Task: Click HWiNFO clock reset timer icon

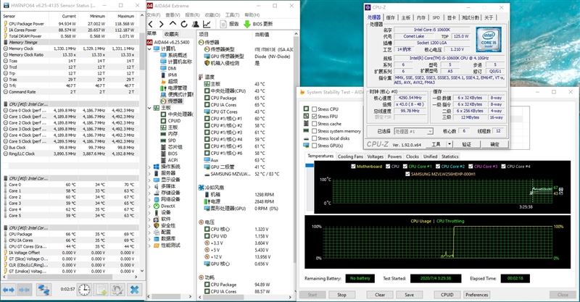Action: tap(84, 290)
